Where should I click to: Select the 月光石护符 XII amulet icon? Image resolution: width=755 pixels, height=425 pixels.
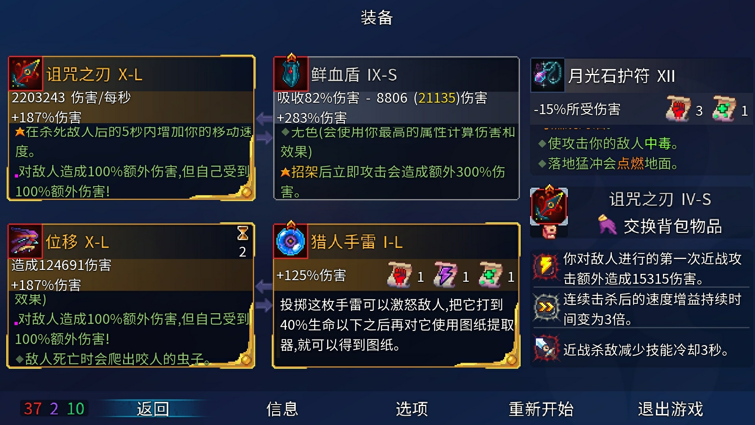(x=547, y=76)
